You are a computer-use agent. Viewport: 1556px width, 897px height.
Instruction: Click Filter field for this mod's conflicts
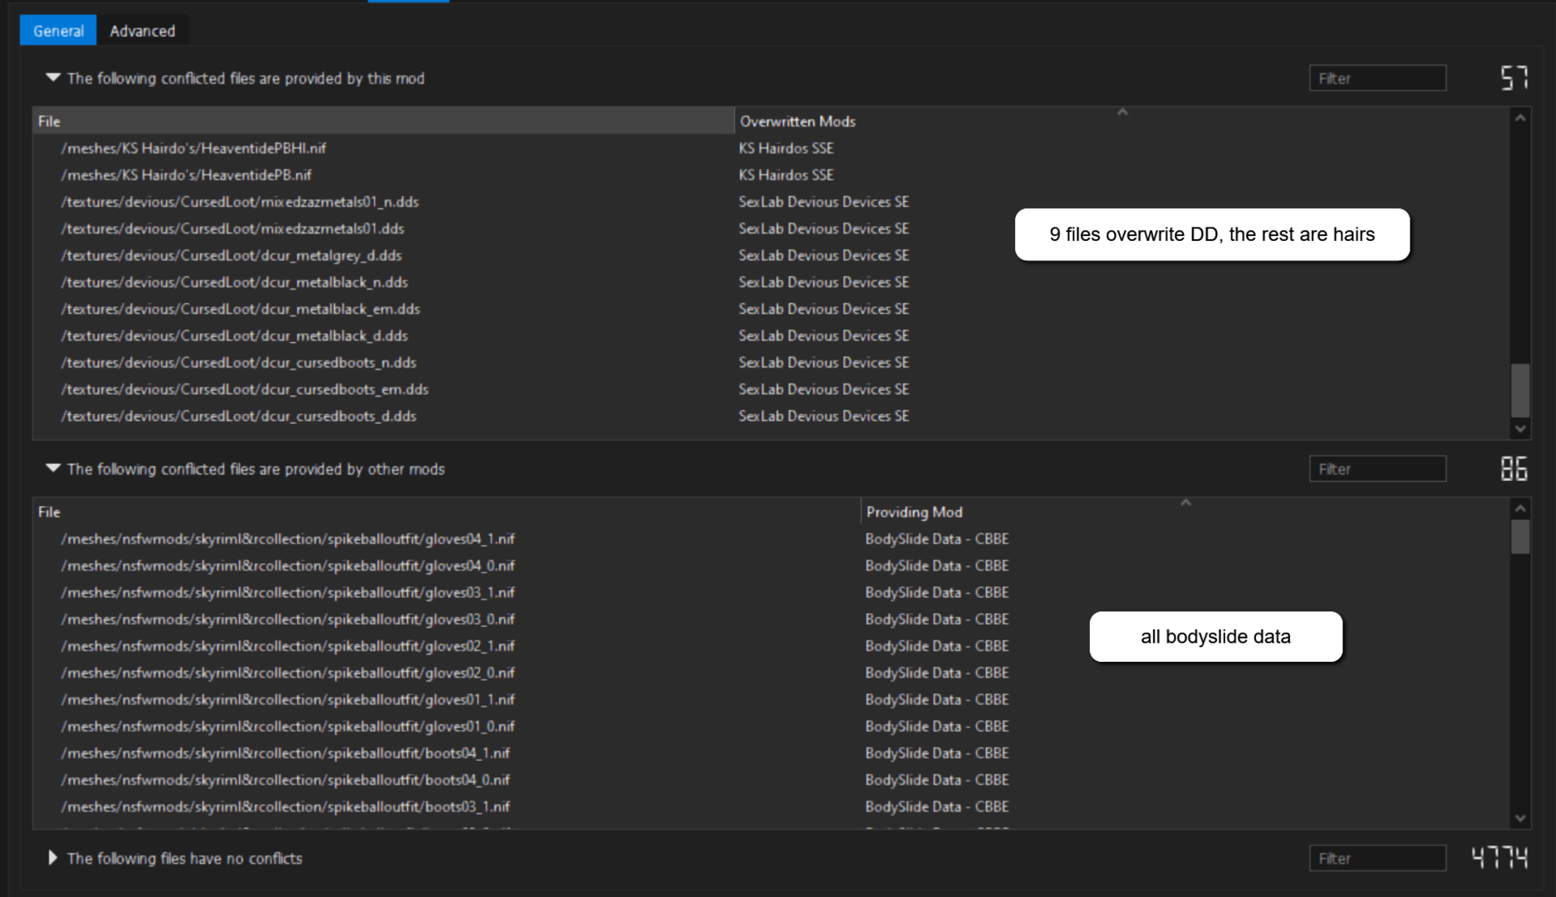point(1377,78)
